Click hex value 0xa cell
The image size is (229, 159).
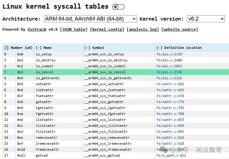click(25, 114)
